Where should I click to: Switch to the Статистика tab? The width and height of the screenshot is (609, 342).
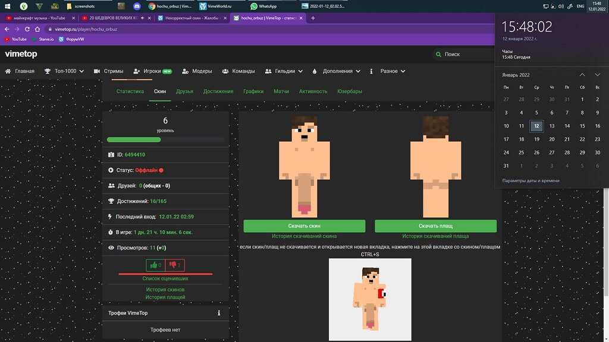(130, 91)
